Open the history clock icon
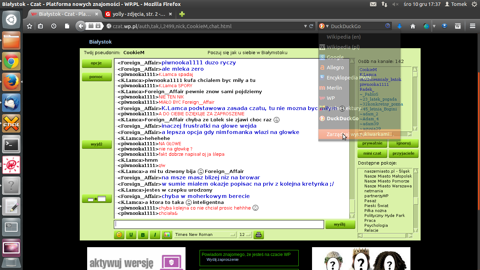The height and width of the screenshot is (270, 480). [54, 26]
